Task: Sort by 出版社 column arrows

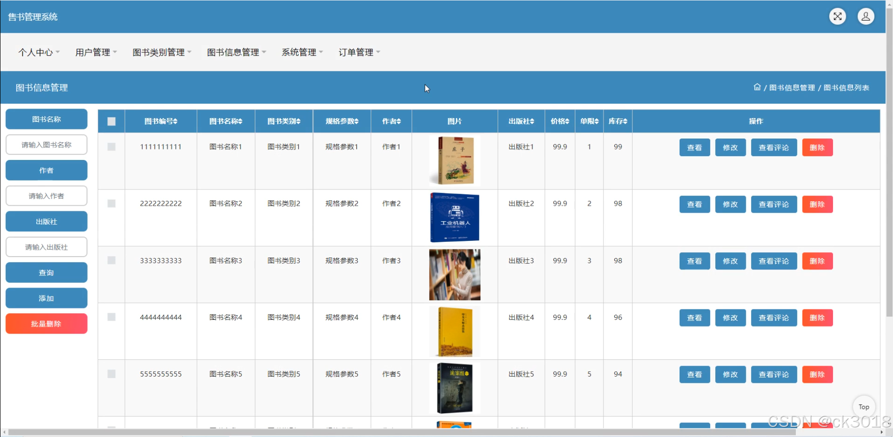Action: click(532, 121)
